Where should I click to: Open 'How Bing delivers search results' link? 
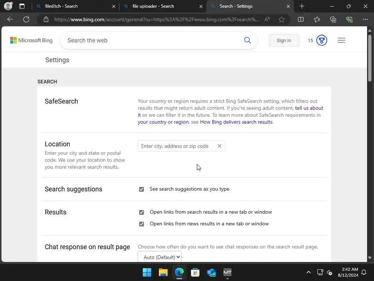(x=236, y=122)
